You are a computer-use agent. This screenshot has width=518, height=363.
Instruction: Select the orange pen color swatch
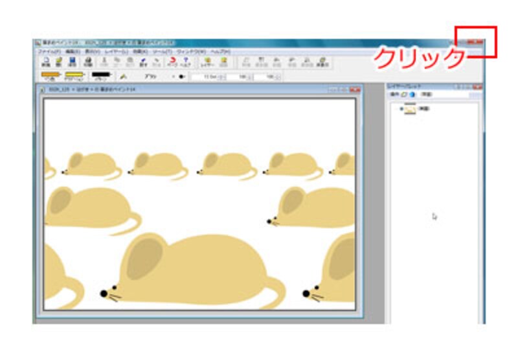pos(50,75)
